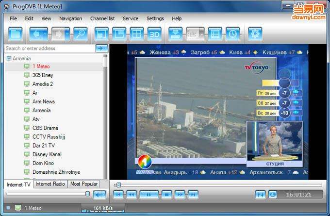Click the Search or enter address field
This screenshot has width=330, height=216.
coord(49,49)
